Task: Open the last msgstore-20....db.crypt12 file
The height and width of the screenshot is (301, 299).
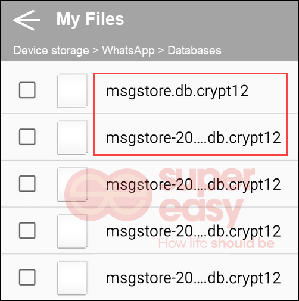Action: (194, 278)
